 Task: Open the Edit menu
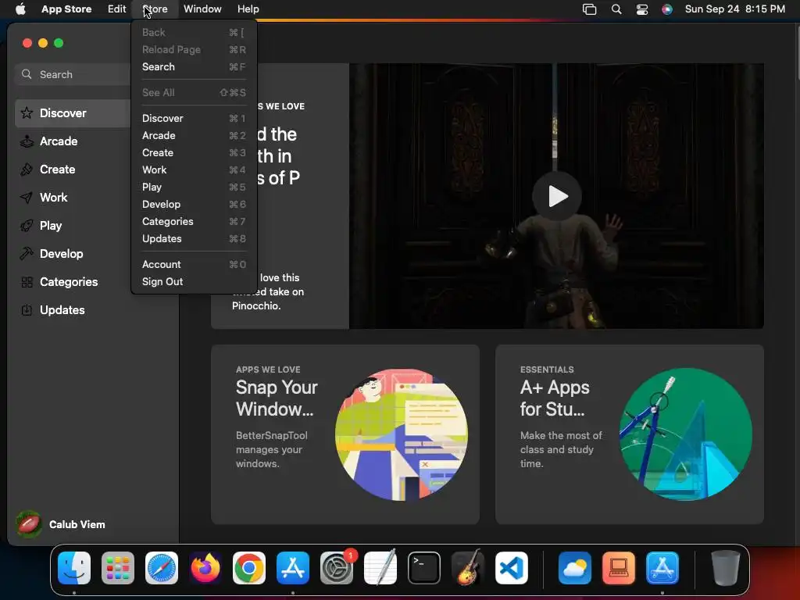117,9
